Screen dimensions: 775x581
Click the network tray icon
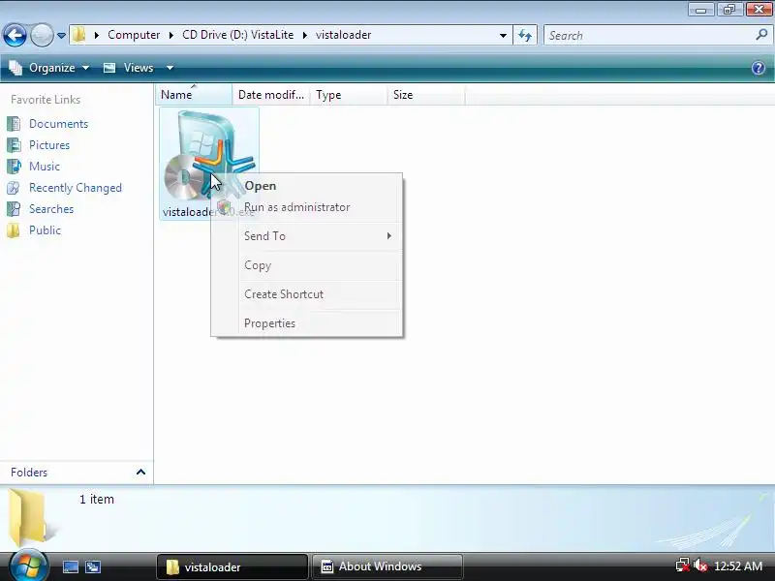(683, 566)
